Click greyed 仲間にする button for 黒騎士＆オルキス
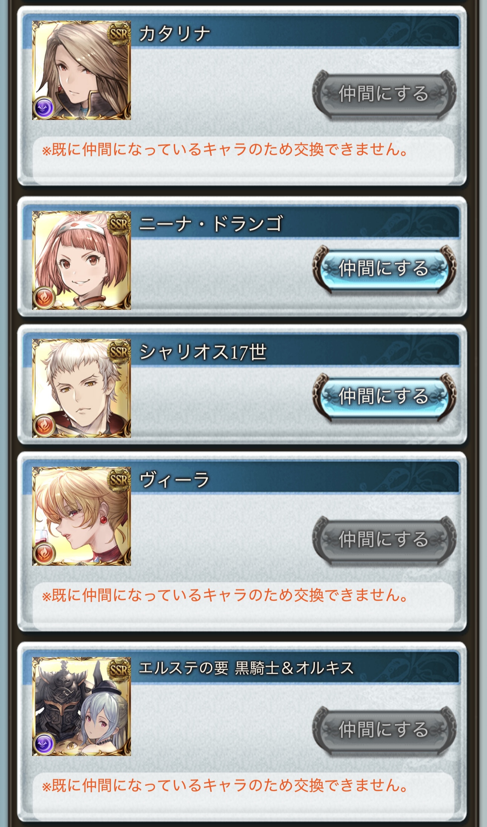This screenshot has width=487, height=827. 384,729
